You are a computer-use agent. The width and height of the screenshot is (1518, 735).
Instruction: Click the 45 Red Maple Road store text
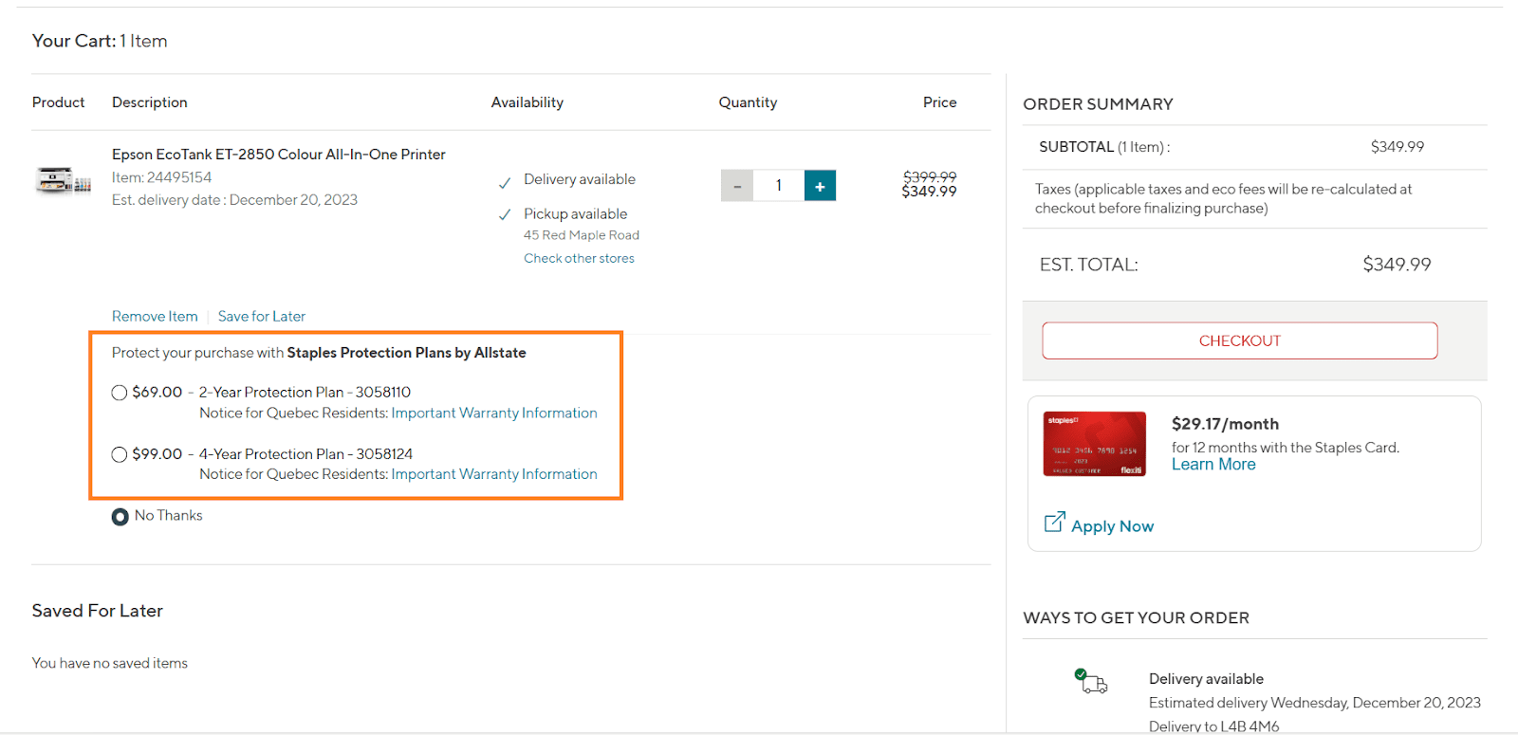[582, 235]
